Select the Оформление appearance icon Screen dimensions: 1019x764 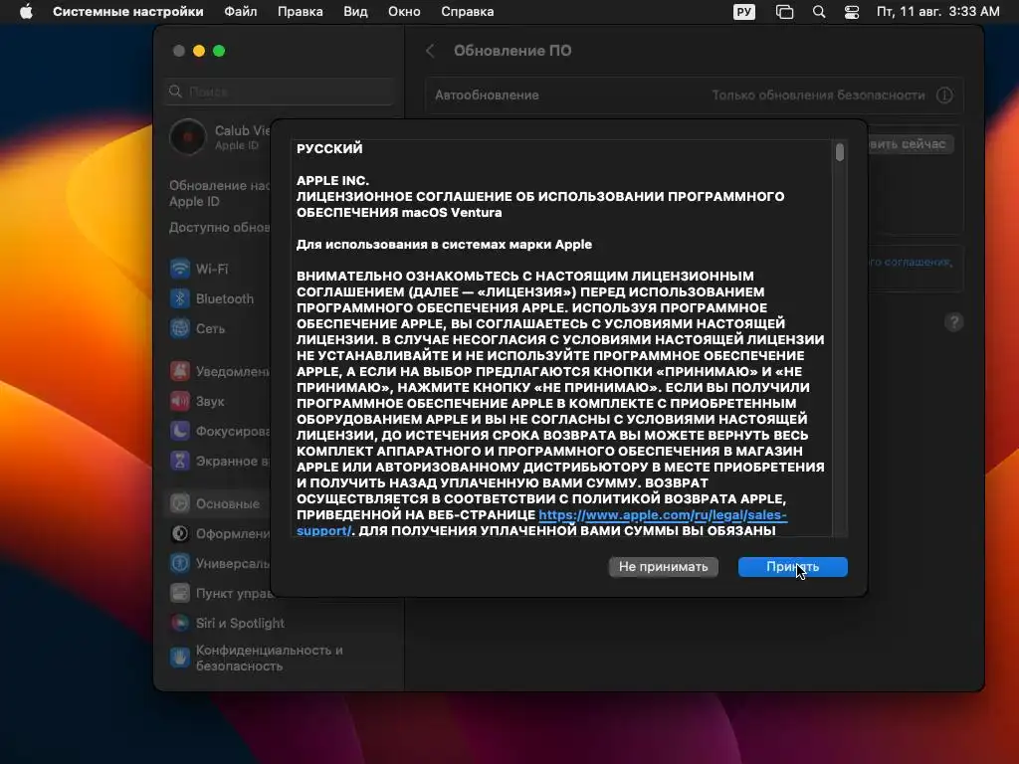180,533
